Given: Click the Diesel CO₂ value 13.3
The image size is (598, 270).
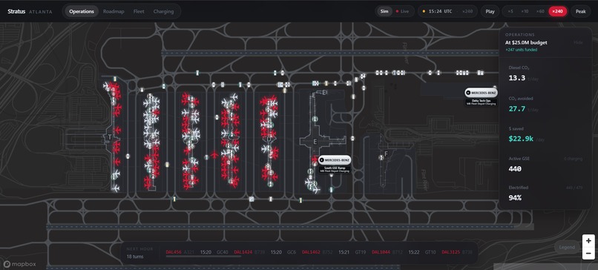Looking at the screenshot, I should pyautogui.click(x=517, y=78).
